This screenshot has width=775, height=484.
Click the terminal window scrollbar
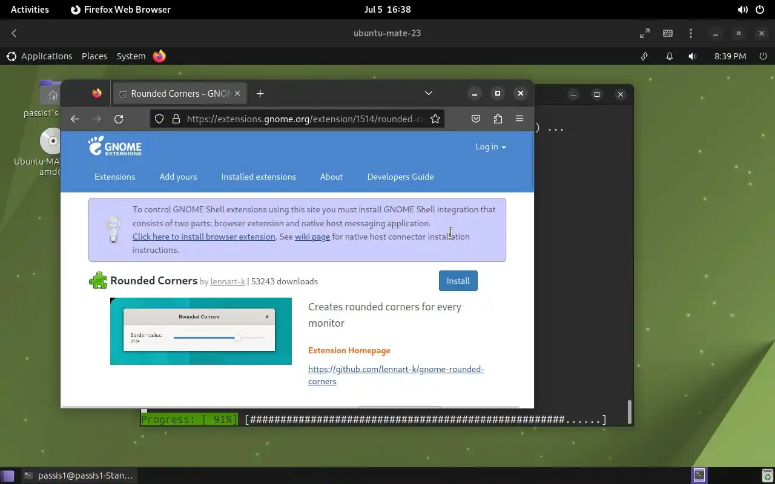point(629,412)
